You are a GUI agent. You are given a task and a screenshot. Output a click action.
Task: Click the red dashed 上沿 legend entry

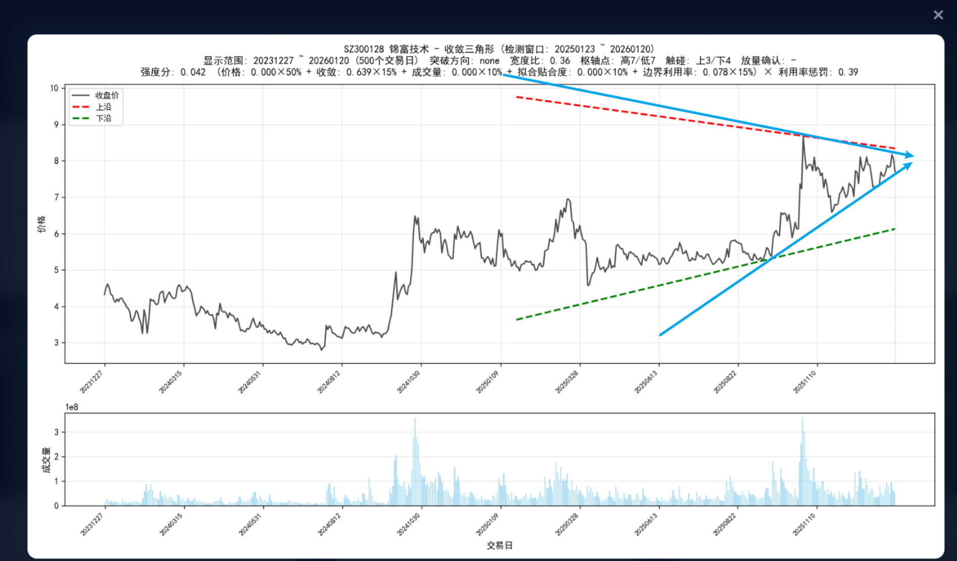(x=95, y=107)
